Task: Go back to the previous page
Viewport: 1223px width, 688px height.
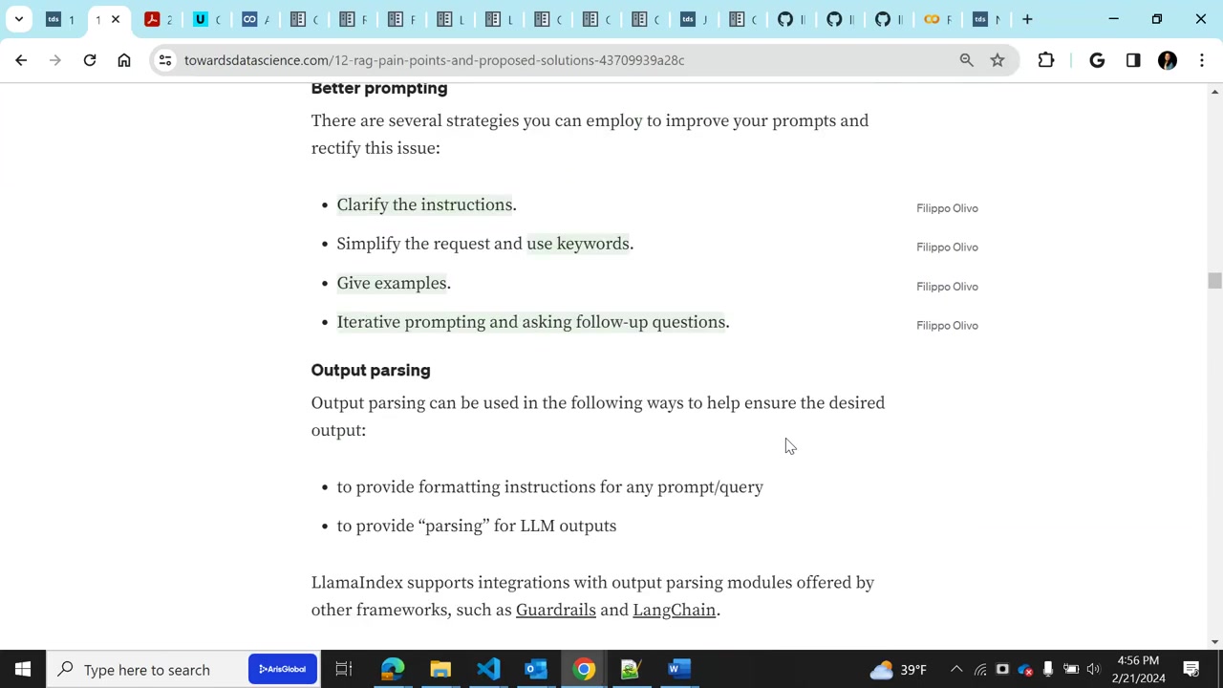Action: pyautogui.click(x=21, y=60)
